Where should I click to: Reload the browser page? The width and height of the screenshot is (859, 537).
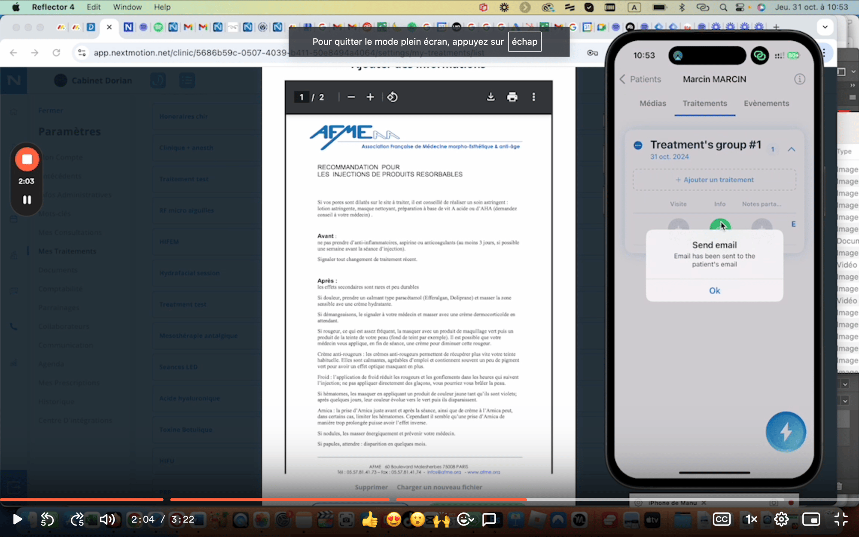[56, 52]
